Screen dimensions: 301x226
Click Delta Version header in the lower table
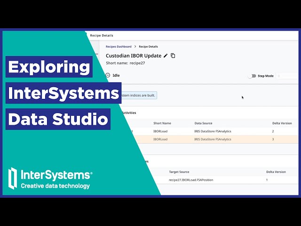point(276,172)
